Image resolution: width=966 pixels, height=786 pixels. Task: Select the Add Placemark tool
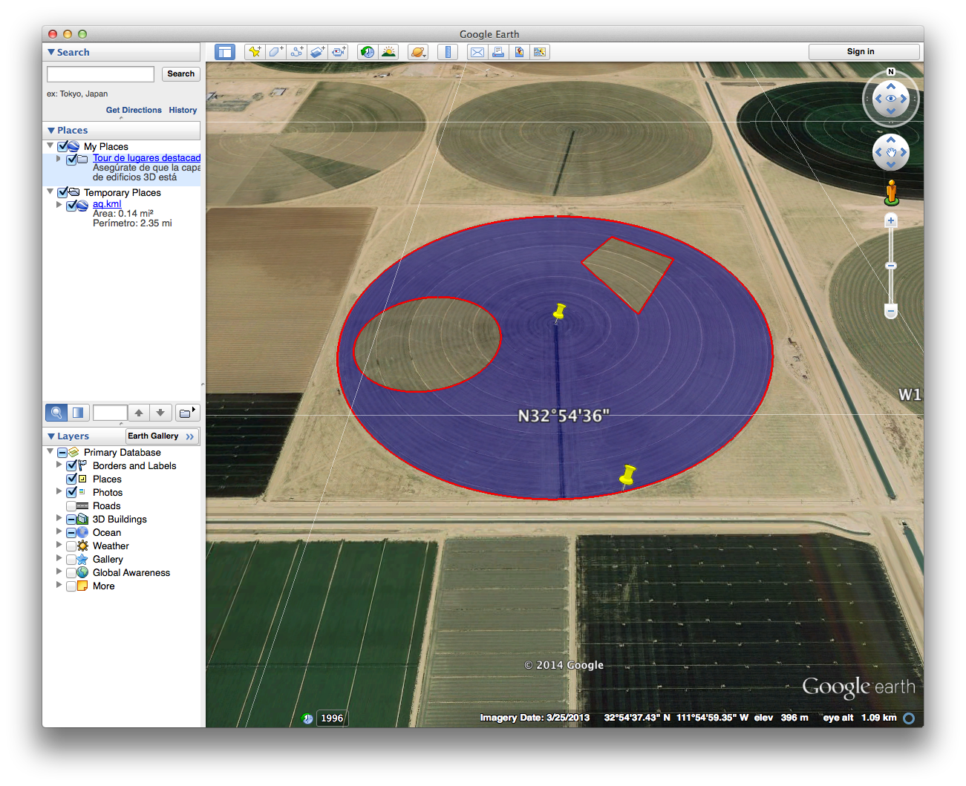coord(255,52)
